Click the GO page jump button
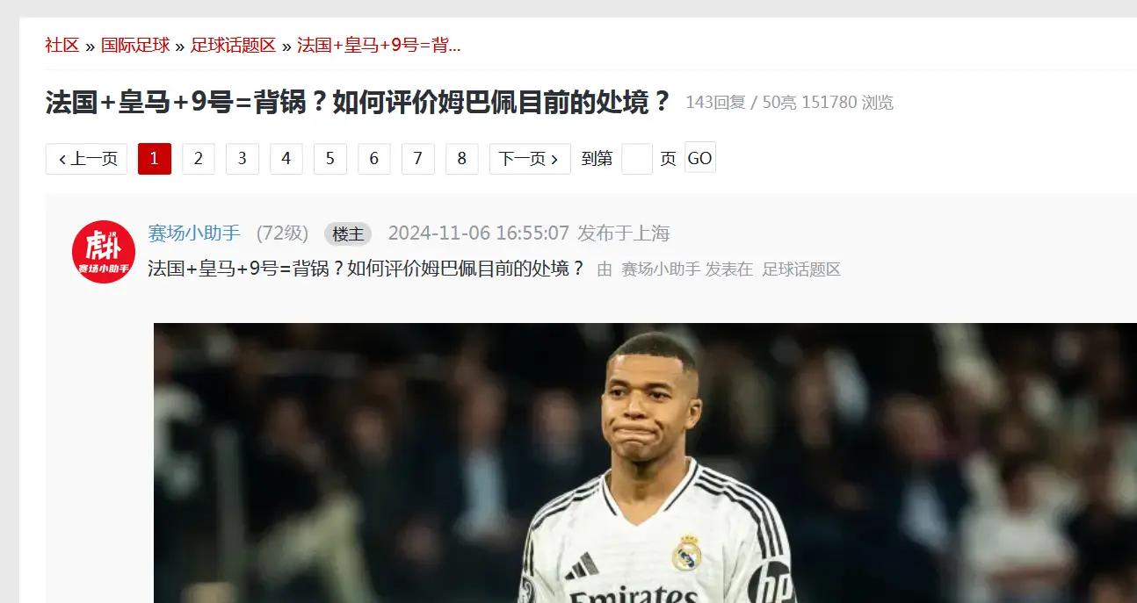The image size is (1137, 603). coord(700,158)
